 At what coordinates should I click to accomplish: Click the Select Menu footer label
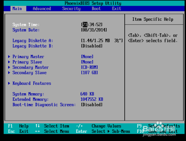point(57,131)
